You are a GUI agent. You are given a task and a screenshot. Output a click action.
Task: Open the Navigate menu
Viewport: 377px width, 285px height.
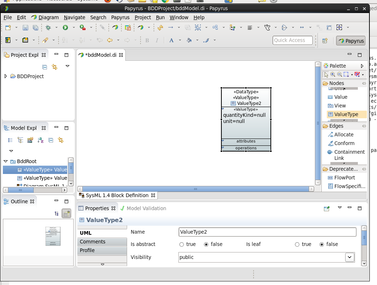coord(74,17)
